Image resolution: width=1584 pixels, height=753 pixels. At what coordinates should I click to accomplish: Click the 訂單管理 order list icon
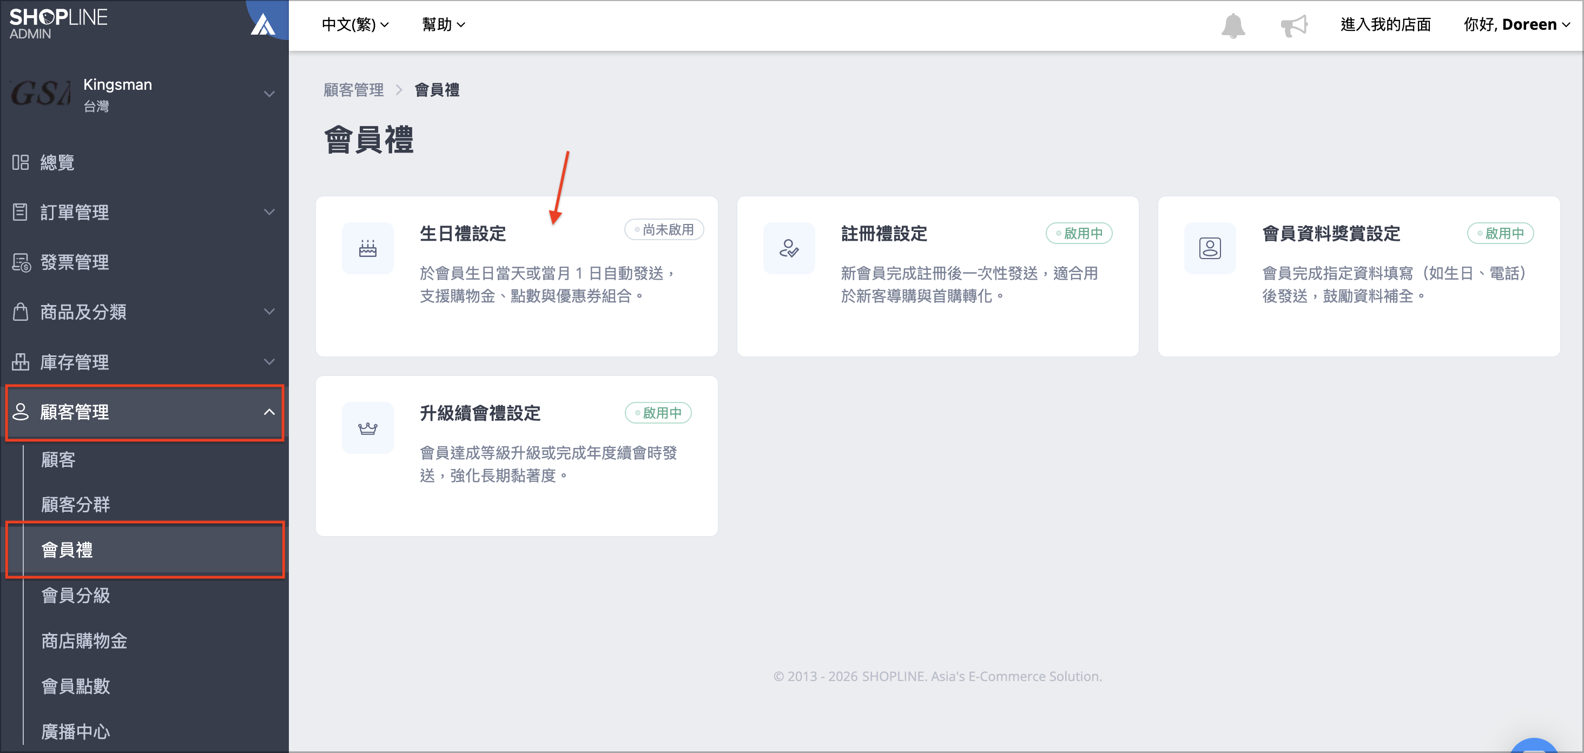click(x=21, y=212)
